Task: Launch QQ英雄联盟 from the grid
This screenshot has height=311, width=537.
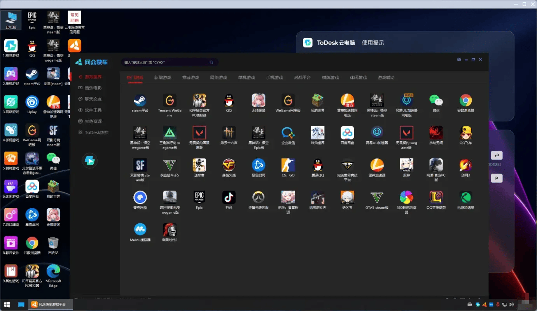Action: pyautogui.click(x=436, y=198)
